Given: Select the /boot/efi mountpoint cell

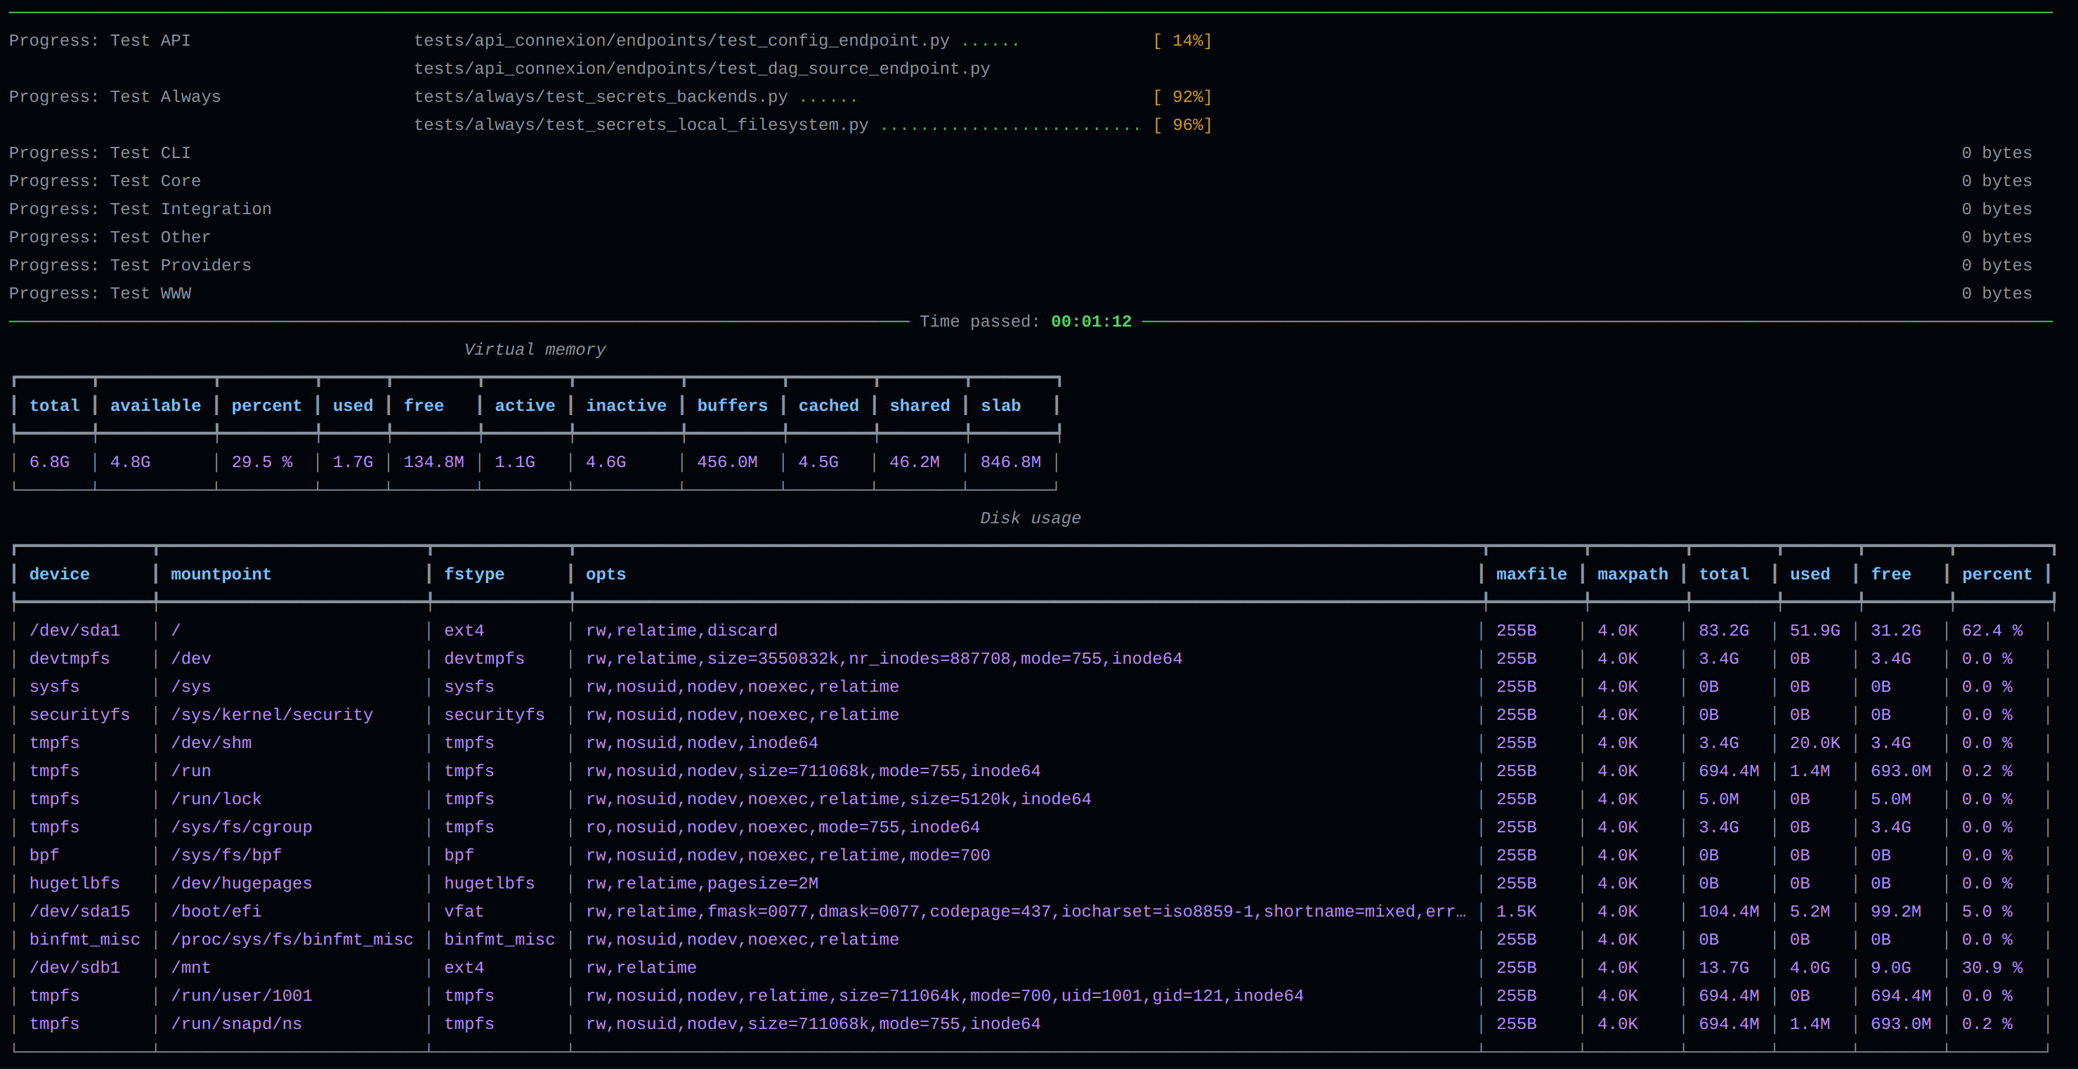Looking at the screenshot, I should click(216, 912).
